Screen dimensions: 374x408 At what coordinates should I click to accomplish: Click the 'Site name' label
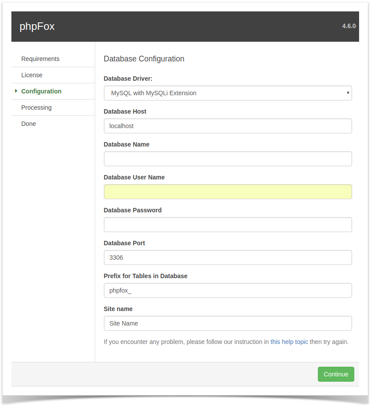click(x=118, y=309)
